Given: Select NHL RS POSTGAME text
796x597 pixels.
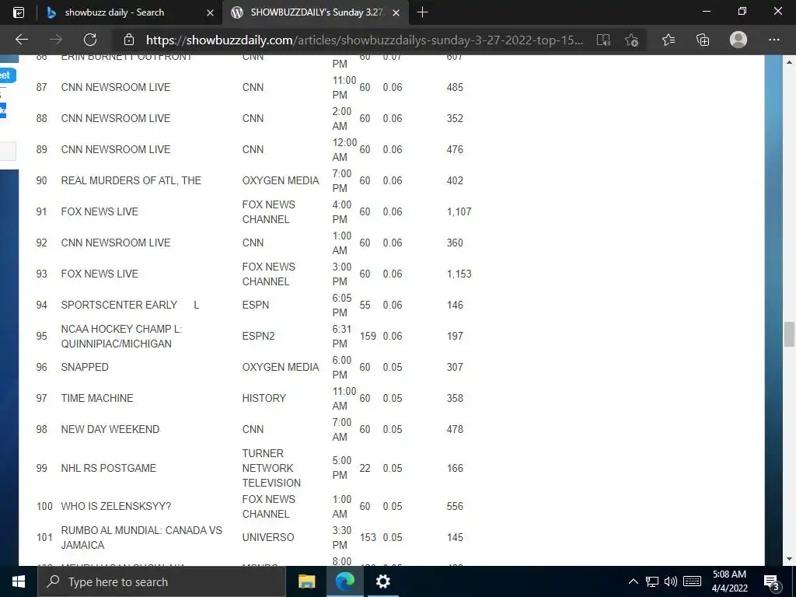Looking at the screenshot, I should (109, 468).
